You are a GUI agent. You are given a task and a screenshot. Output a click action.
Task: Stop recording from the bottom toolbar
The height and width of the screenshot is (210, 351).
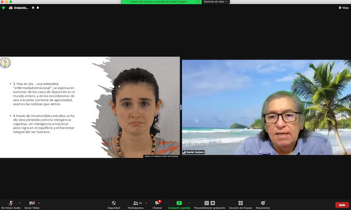tap(213, 203)
